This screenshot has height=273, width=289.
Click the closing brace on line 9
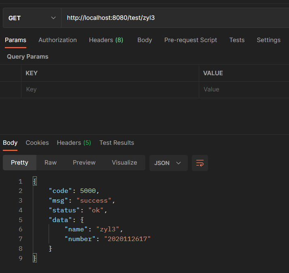35,258
